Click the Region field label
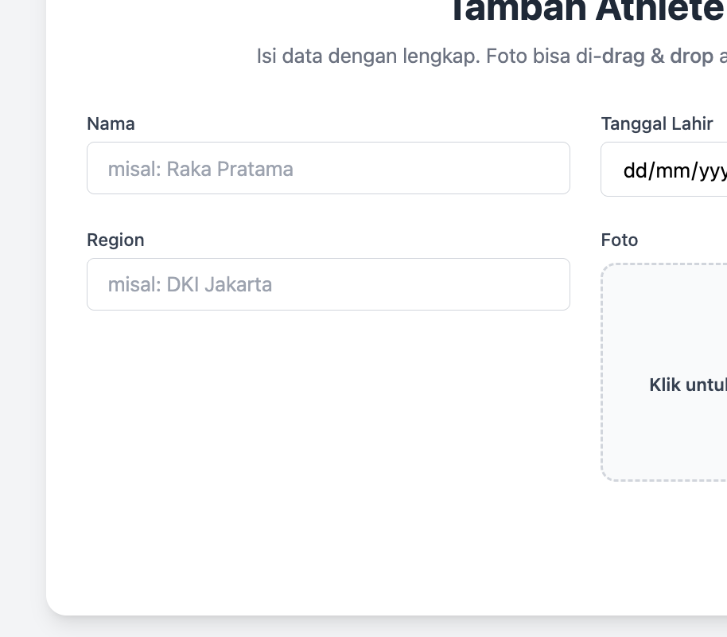 click(115, 240)
